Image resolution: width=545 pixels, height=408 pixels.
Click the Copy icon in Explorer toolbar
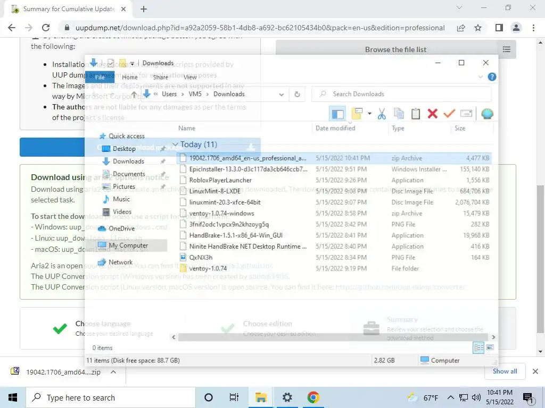(399, 114)
